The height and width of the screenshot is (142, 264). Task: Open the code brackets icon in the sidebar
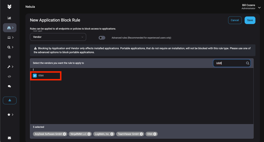point(10,76)
